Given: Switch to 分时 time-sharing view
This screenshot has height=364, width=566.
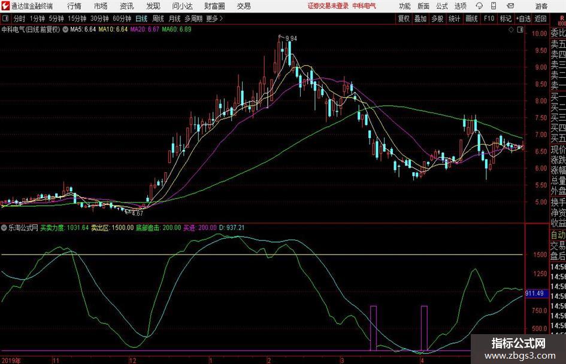Looking at the screenshot, I should coord(19,19).
